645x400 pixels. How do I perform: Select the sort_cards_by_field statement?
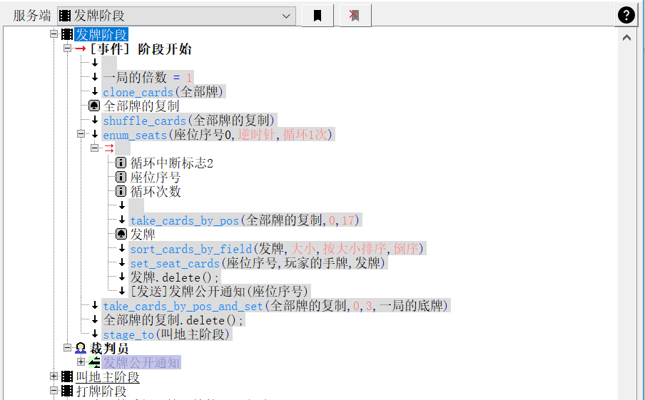[x=277, y=249]
